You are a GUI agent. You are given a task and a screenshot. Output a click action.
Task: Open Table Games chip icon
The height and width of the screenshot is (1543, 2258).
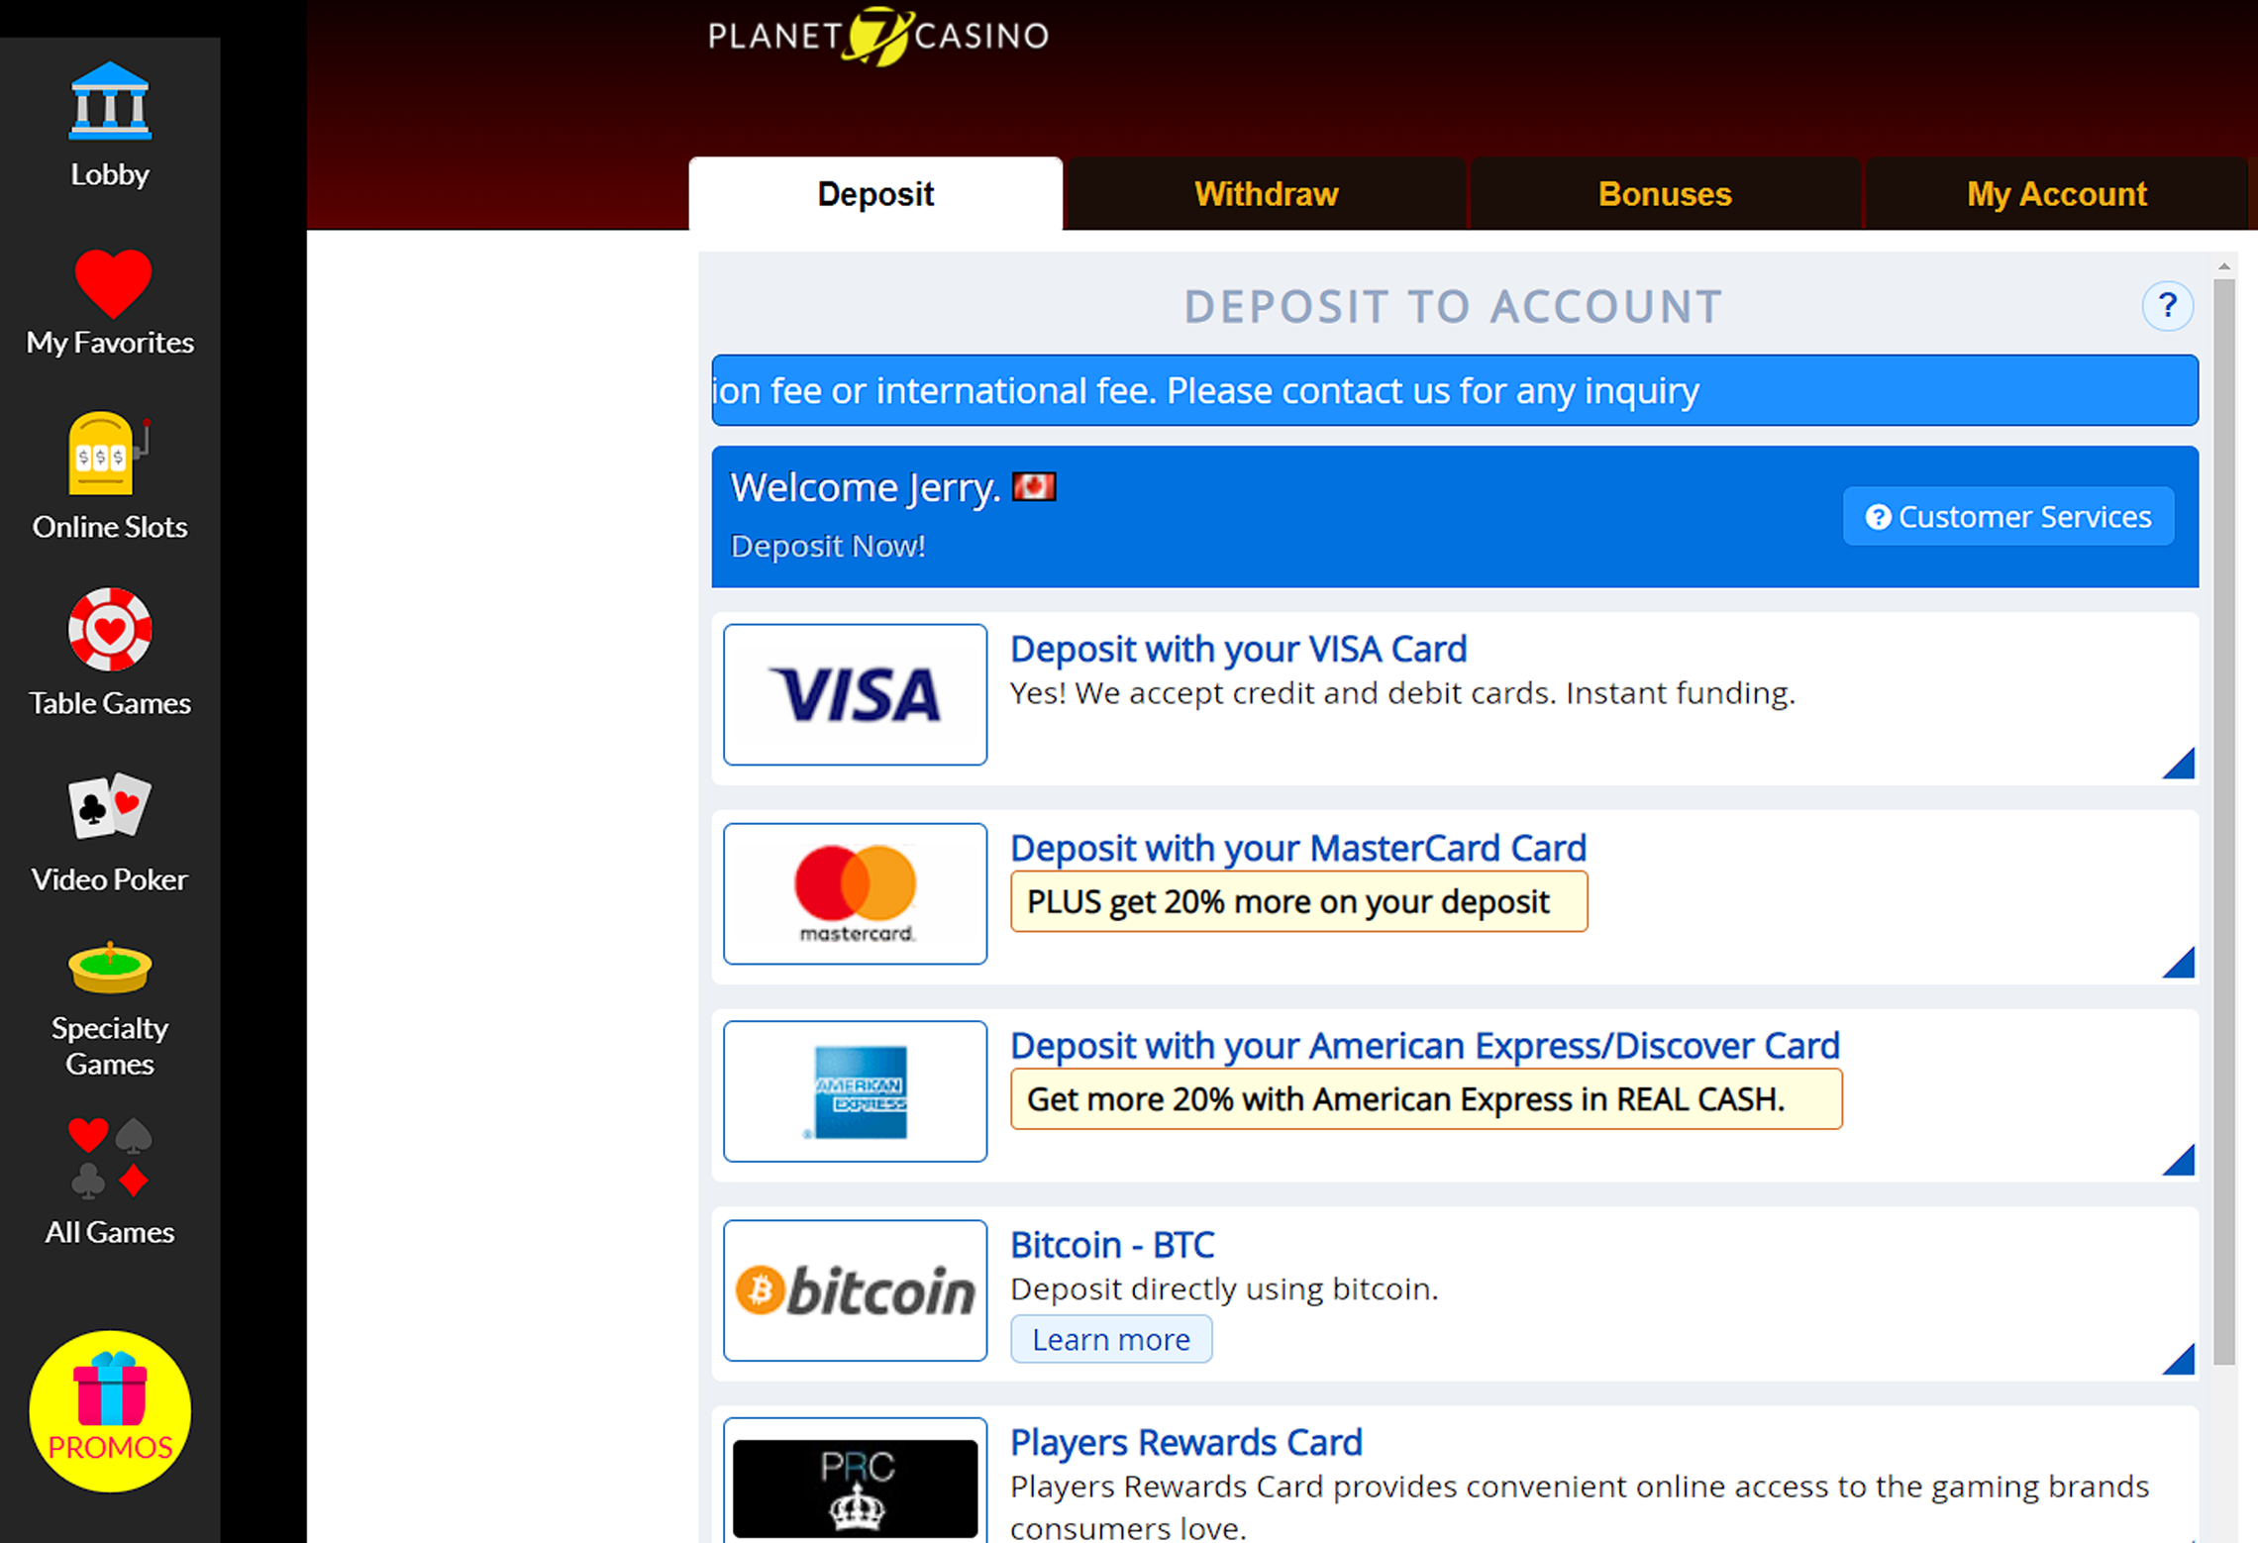(x=110, y=630)
